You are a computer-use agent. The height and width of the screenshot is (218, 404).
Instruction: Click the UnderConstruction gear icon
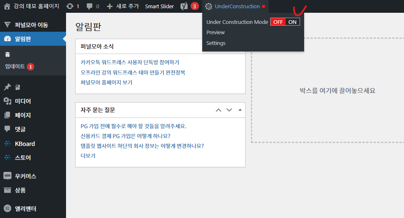point(209,7)
